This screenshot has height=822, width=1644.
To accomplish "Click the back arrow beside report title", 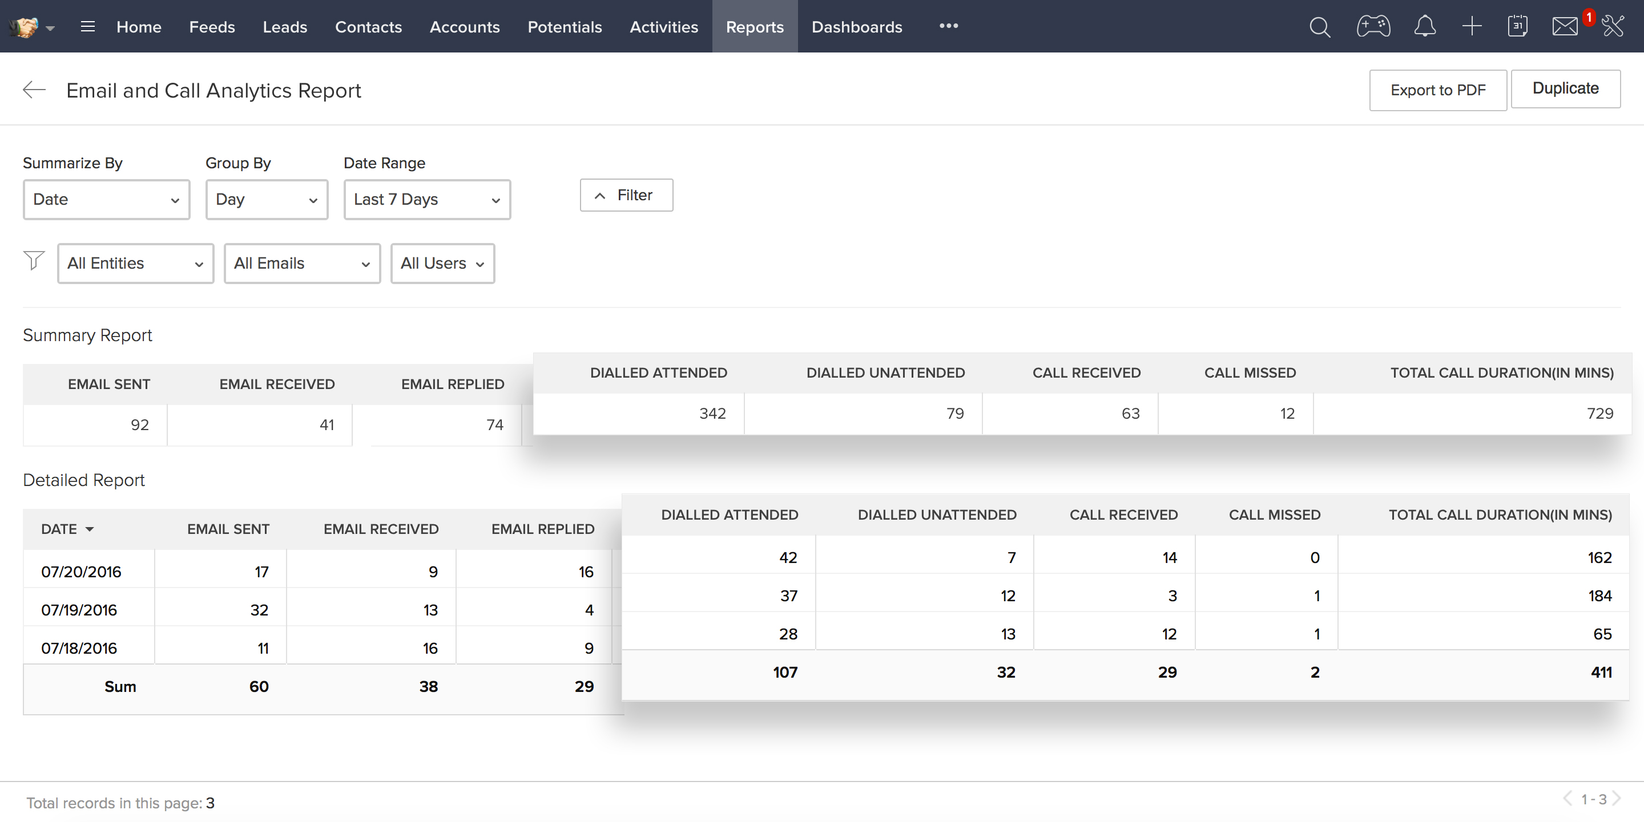I will 34,90.
